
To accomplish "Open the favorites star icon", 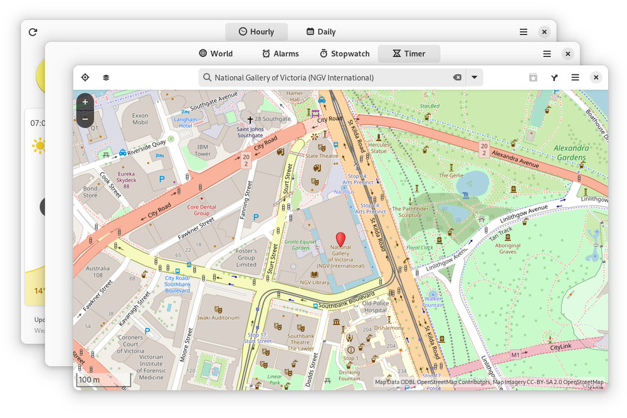I will tap(533, 78).
